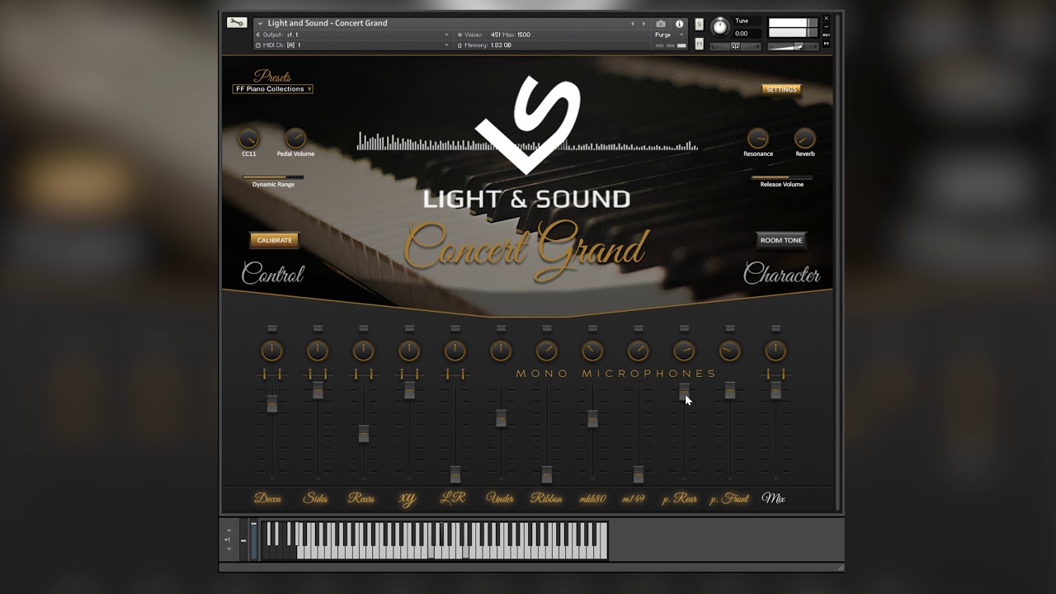Toggle the Sides microphone on/off switch
The height and width of the screenshot is (594, 1056).
pos(318,328)
